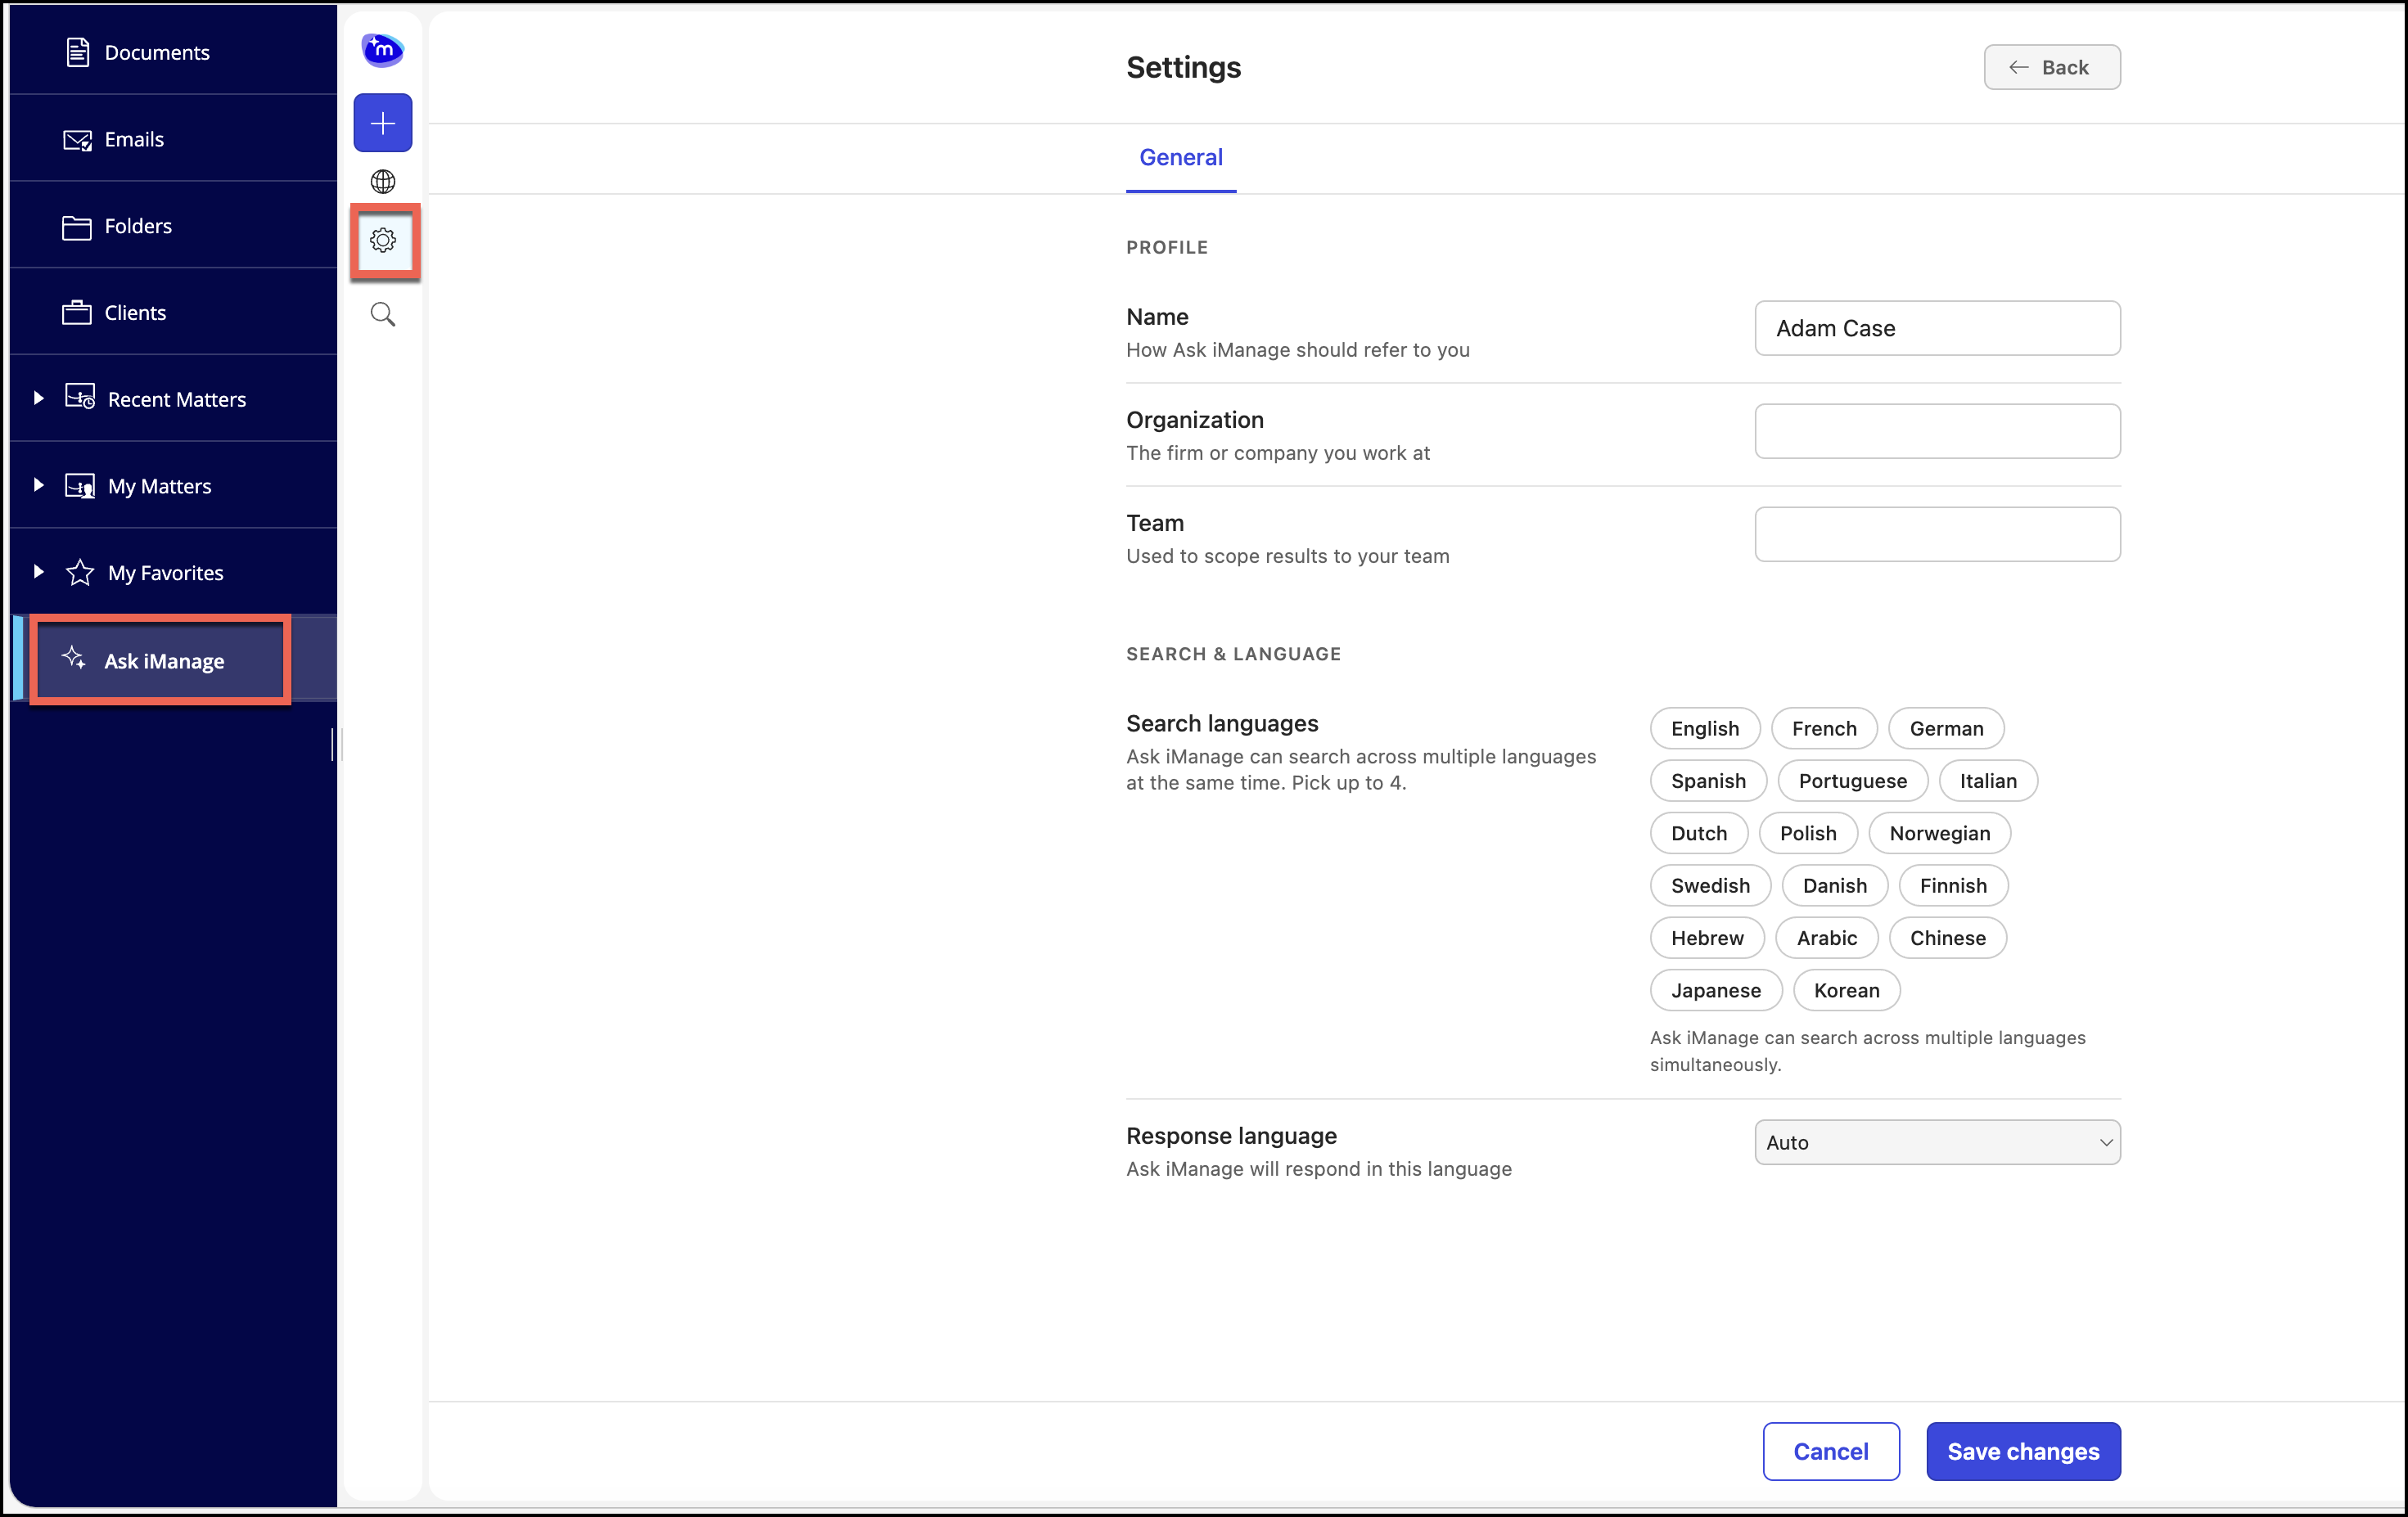Click the My Matters icon
The width and height of the screenshot is (2408, 1517).
point(80,486)
